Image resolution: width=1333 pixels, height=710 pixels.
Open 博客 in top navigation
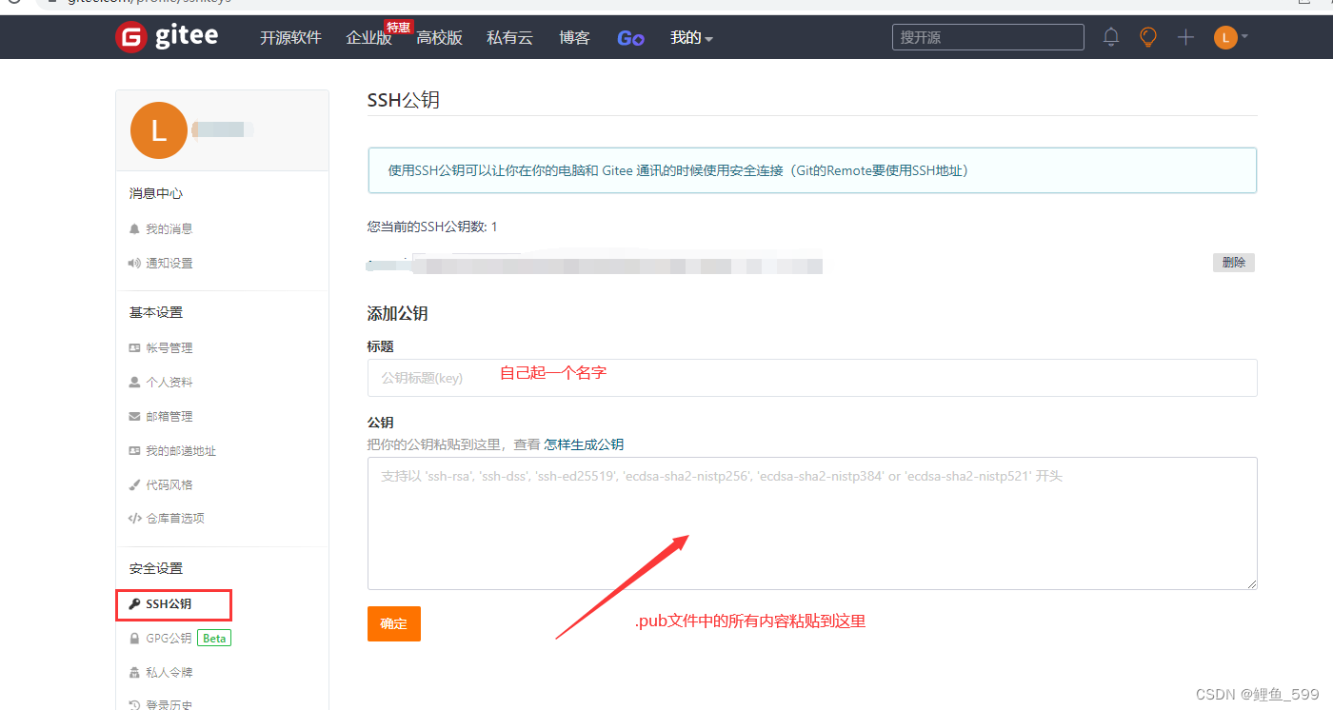(x=574, y=38)
